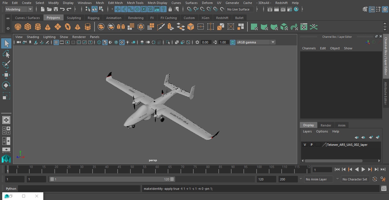Select the Move tool in the toolbox
Viewport: 389px width, 200px height.
tap(6, 75)
